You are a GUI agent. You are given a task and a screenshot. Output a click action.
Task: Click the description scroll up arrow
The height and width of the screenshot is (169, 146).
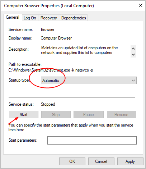point(133,49)
